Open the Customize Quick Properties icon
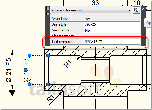Screen dimensions: 152x110 pos(137,10)
